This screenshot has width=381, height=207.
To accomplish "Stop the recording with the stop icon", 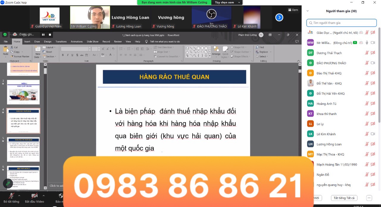I will (x=50, y=35).
